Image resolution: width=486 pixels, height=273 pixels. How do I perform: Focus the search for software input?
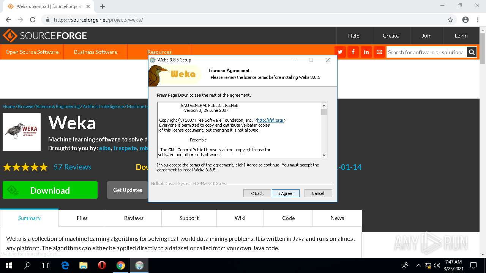(426, 52)
